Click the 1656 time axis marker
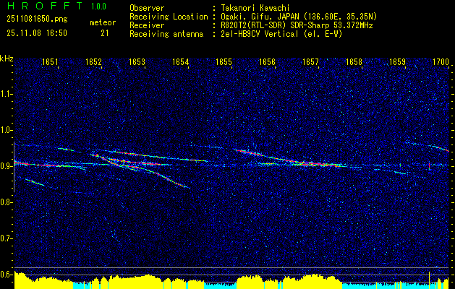This screenshot has width=455, height=289. (x=267, y=61)
